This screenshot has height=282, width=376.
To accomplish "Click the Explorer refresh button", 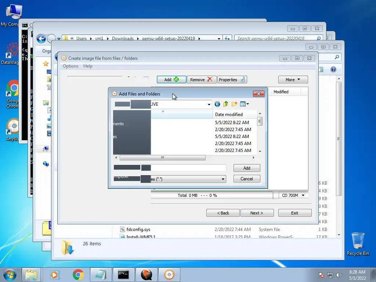I will [227, 38].
